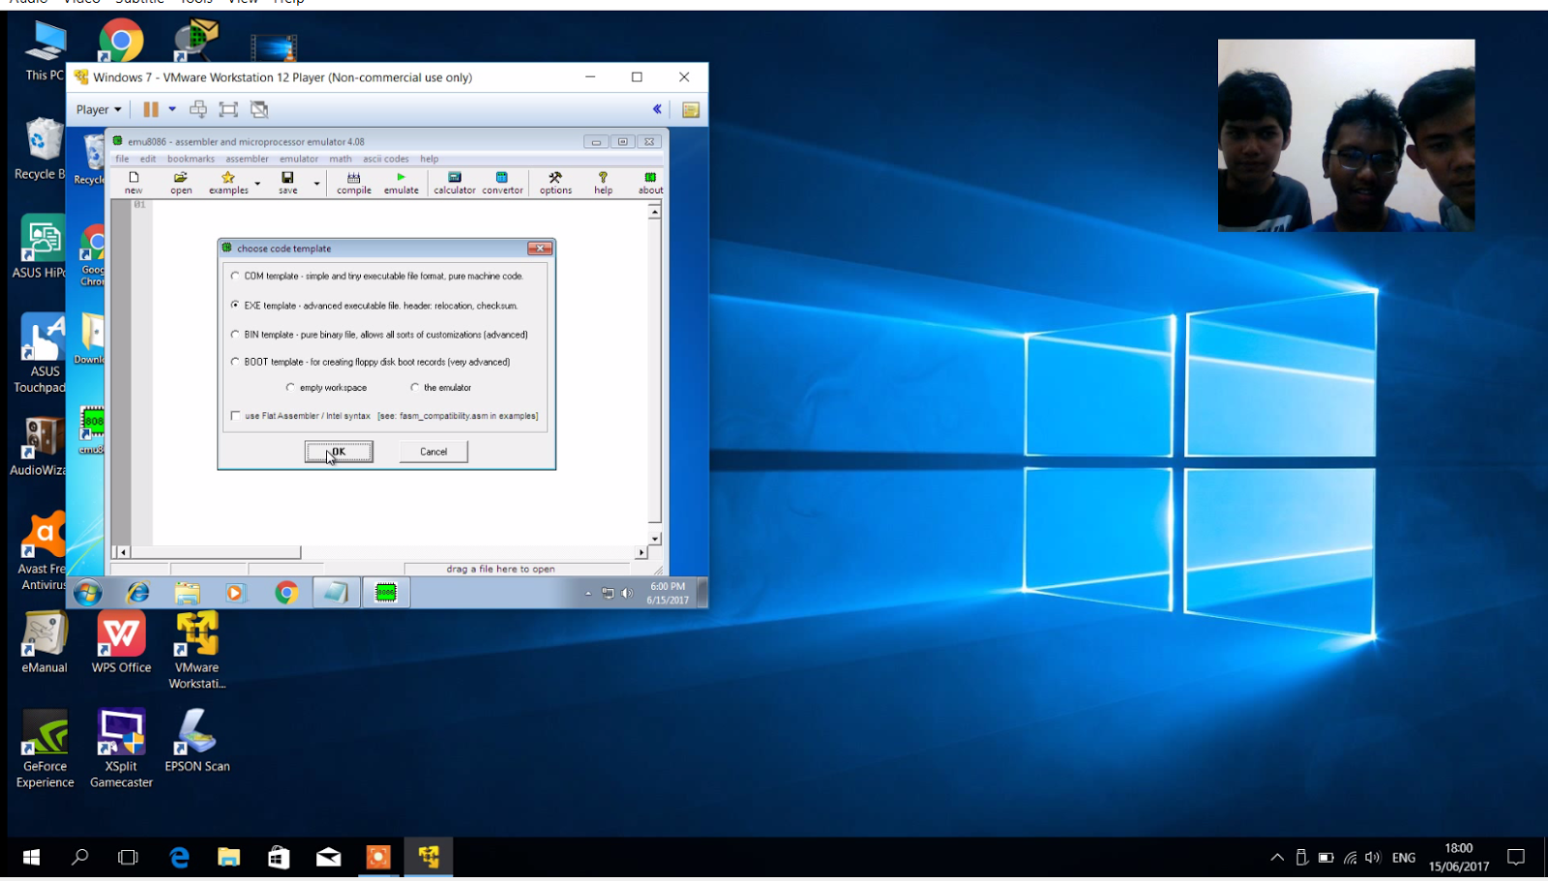Open the emu8086 file menu
The width and height of the screenshot is (1548, 881).
(122, 159)
